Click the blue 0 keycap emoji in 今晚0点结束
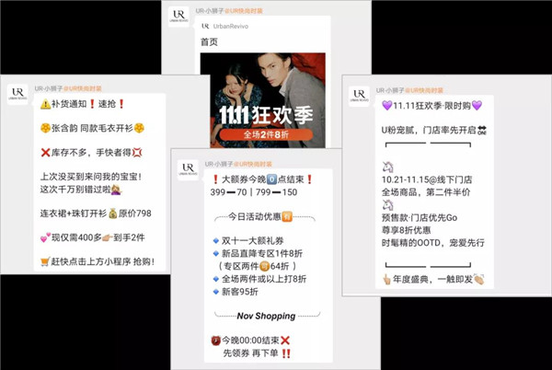The height and width of the screenshot is (370, 552). [x=271, y=179]
